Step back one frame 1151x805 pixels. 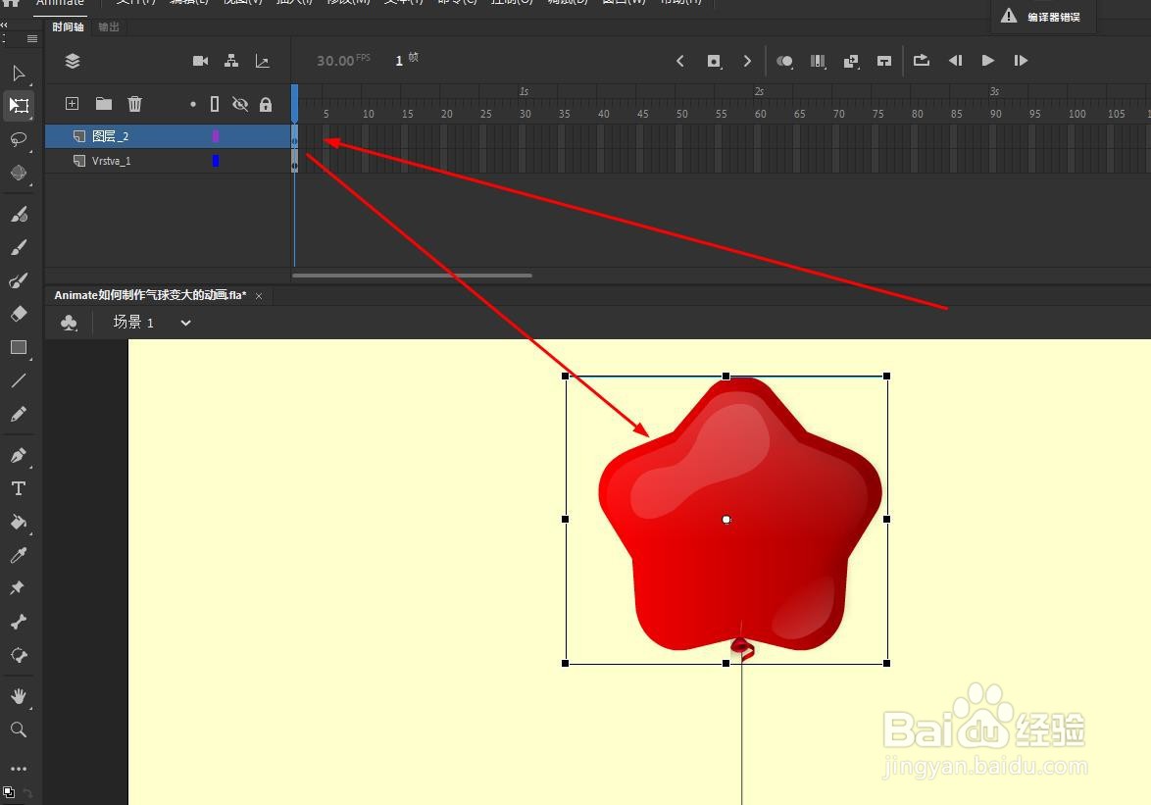(x=955, y=60)
